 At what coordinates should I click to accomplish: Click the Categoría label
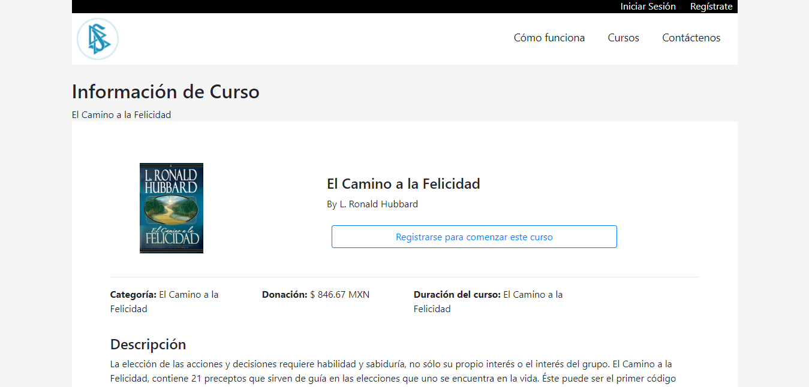(x=133, y=295)
